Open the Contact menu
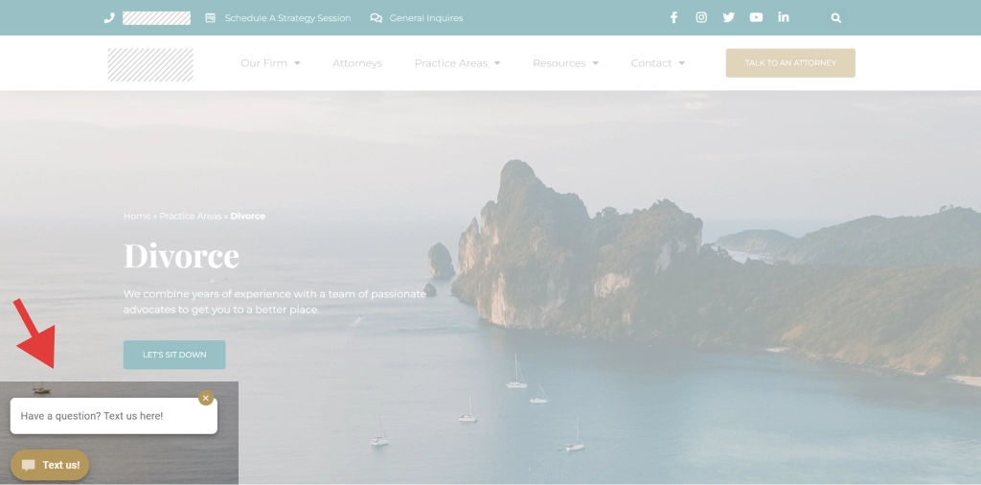This screenshot has height=485, width=981. (651, 63)
